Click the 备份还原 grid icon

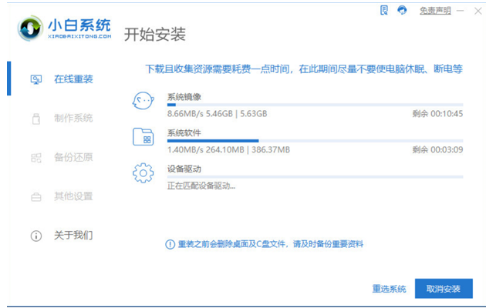click(36, 158)
